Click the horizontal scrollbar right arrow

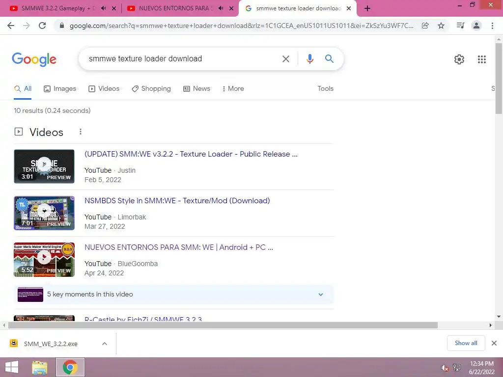coord(491,325)
